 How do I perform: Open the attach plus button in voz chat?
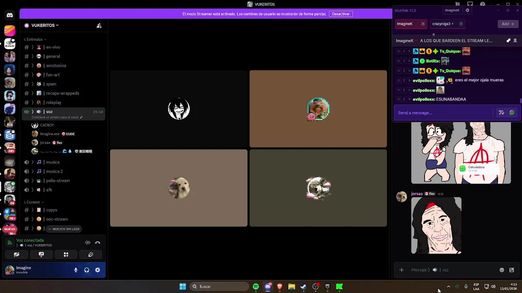point(401,270)
